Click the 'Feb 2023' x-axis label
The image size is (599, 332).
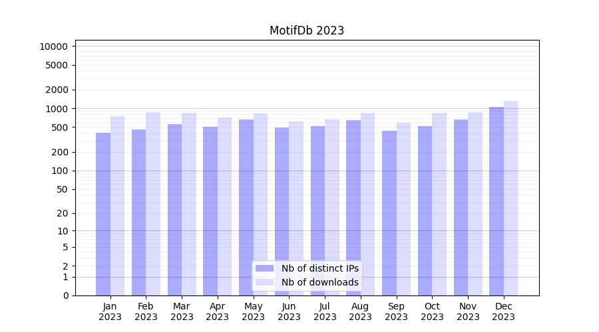tap(146, 311)
